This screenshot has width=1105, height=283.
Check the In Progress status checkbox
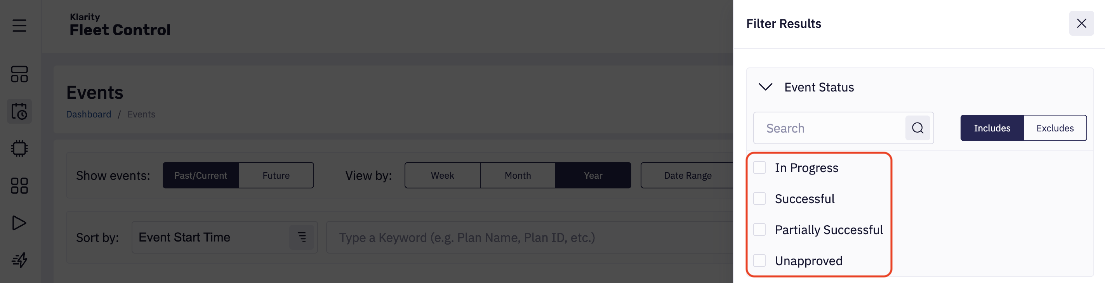click(x=760, y=168)
